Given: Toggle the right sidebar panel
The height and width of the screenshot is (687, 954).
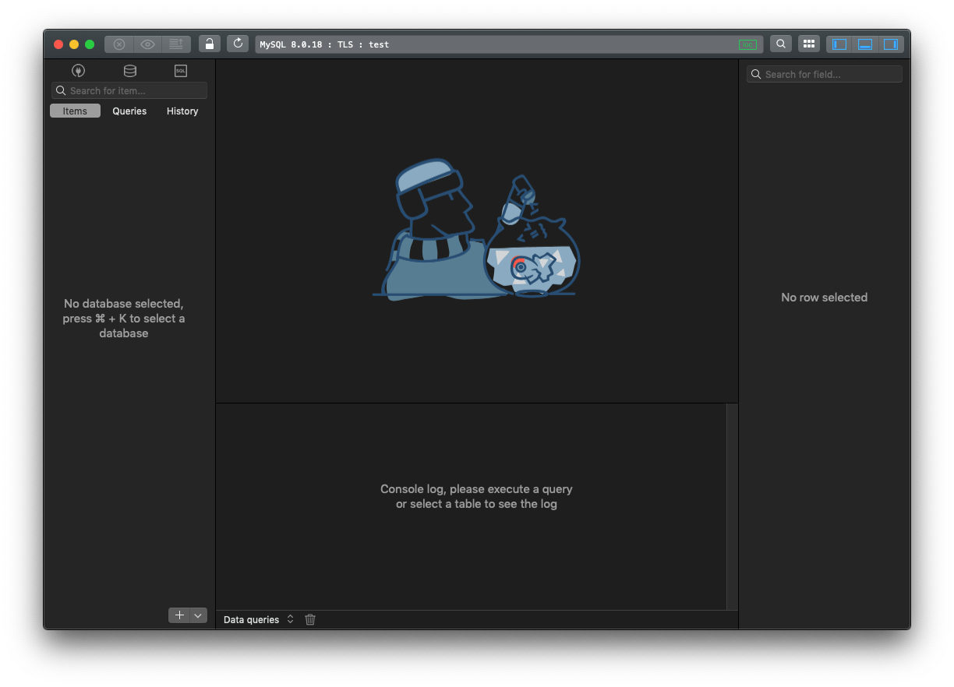Looking at the screenshot, I should pos(891,44).
